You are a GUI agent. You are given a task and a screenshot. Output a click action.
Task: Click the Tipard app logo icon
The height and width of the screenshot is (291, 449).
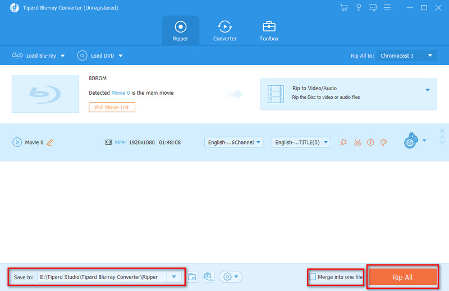click(15, 8)
